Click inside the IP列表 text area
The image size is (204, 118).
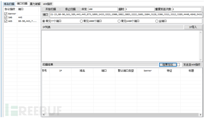[120, 46]
